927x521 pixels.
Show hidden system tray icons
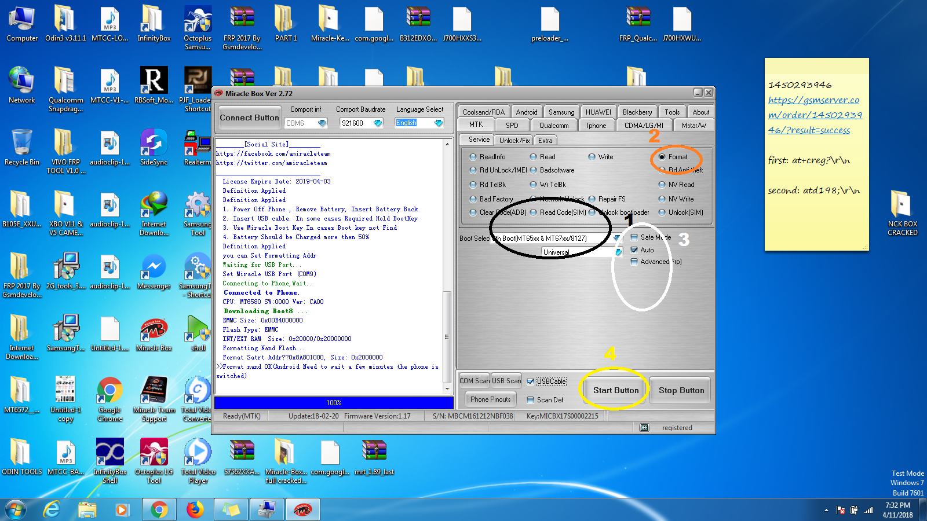(826, 510)
